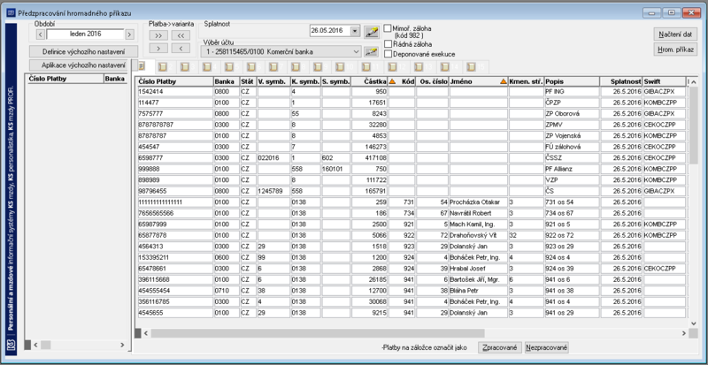Tick the Řádná záloha checkbox

click(x=388, y=44)
